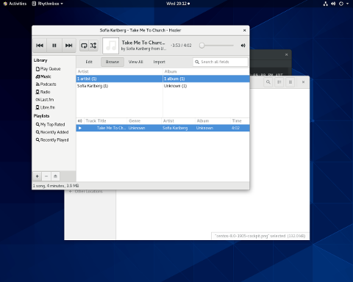The image size is (353, 282).
Task: Toggle list view in Files window
Action: (x=279, y=82)
